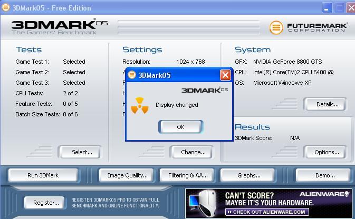Open the Graphs tool
The height and width of the screenshot is (219, 355).
click(248, 175)
